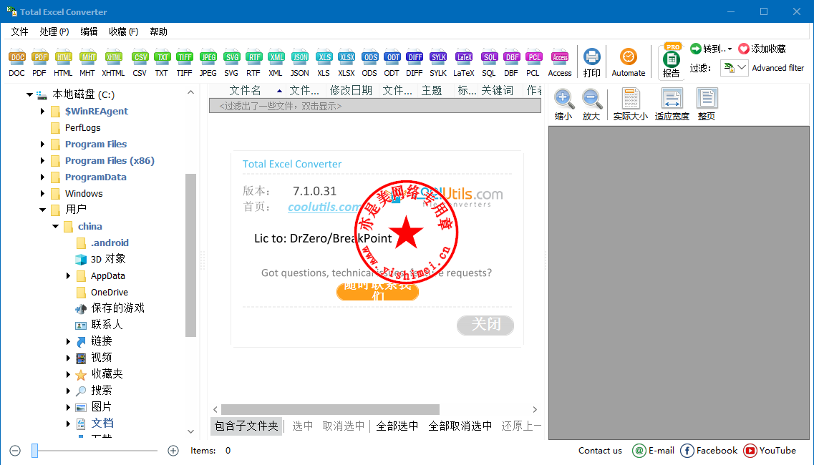Decrease zoom with the minus button
This screenshot has height=465, width=814.
coord(15,451)
